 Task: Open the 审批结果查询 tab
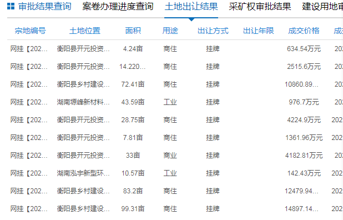(45, 6)
